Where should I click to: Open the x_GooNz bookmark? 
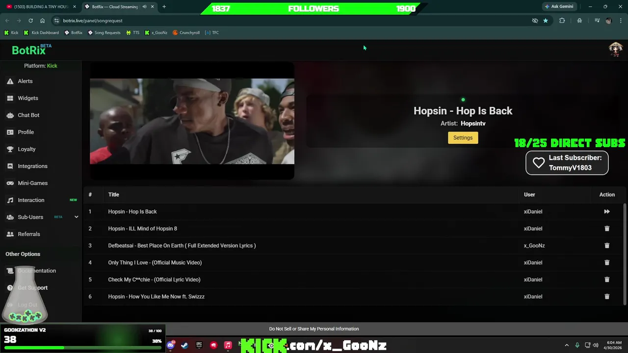[x=156, y=33]
